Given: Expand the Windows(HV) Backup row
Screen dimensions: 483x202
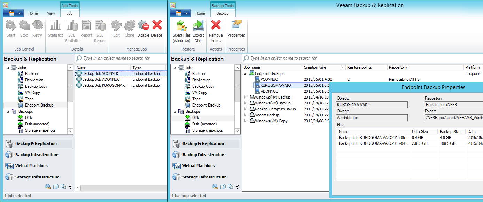Looking at the screenshot, I should coord(246,97).
